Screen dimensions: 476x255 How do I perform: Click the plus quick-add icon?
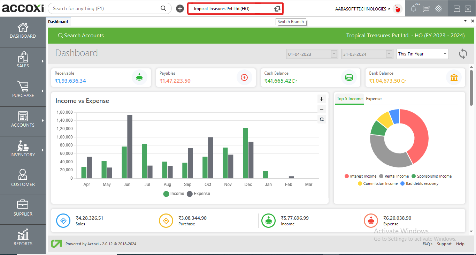(x=180, y=9)
